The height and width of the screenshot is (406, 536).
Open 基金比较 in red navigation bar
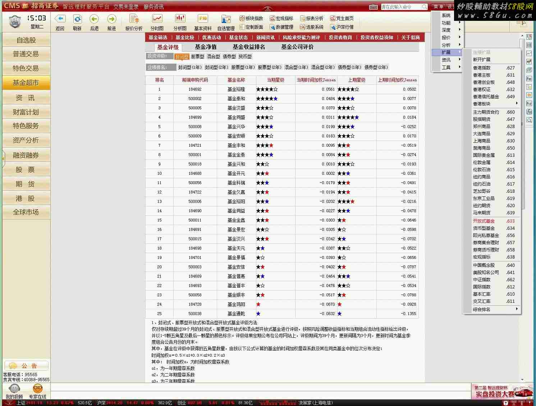coord(185,37)
